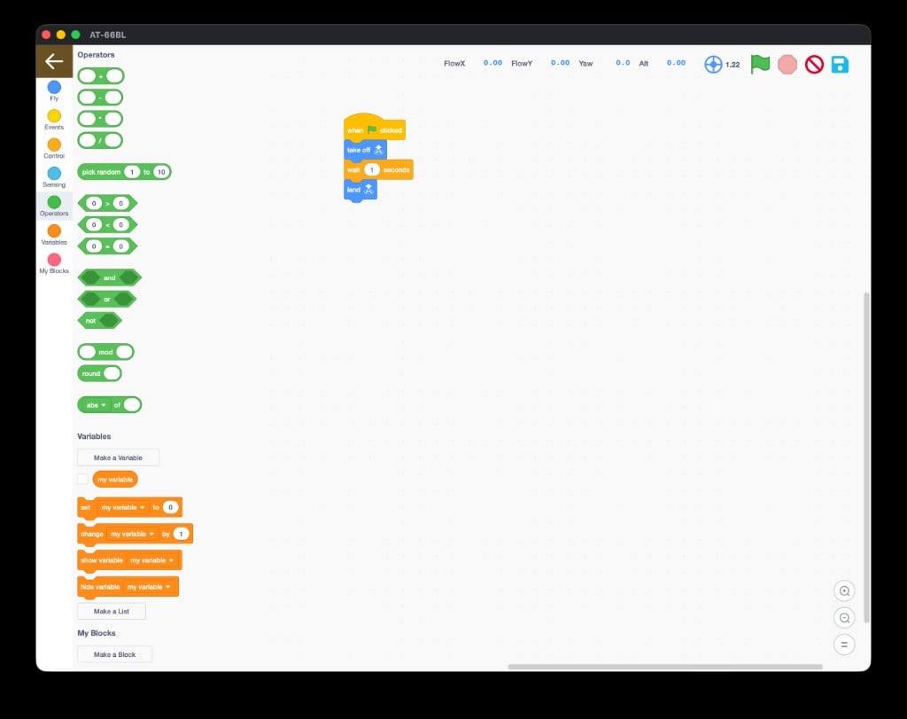
Task: Select the subtraction operator block
Action: click(x=101, y=98)
